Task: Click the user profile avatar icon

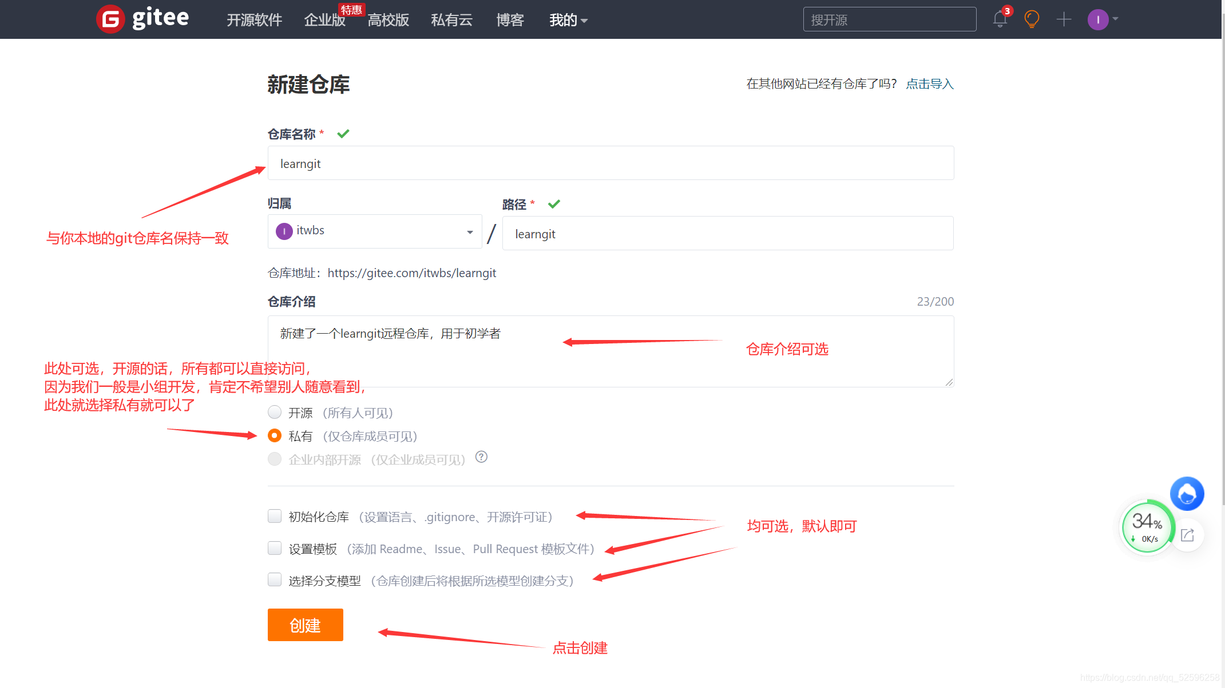Action: (x=1098, y=19)
